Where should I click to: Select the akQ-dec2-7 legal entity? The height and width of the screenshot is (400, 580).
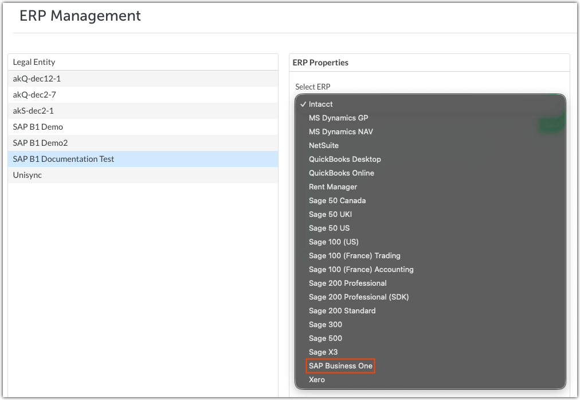point(143,95)
